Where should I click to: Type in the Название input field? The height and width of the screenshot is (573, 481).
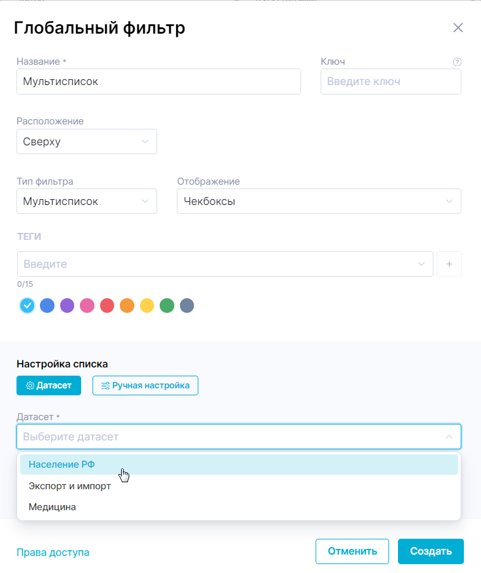tap(158, 82)
